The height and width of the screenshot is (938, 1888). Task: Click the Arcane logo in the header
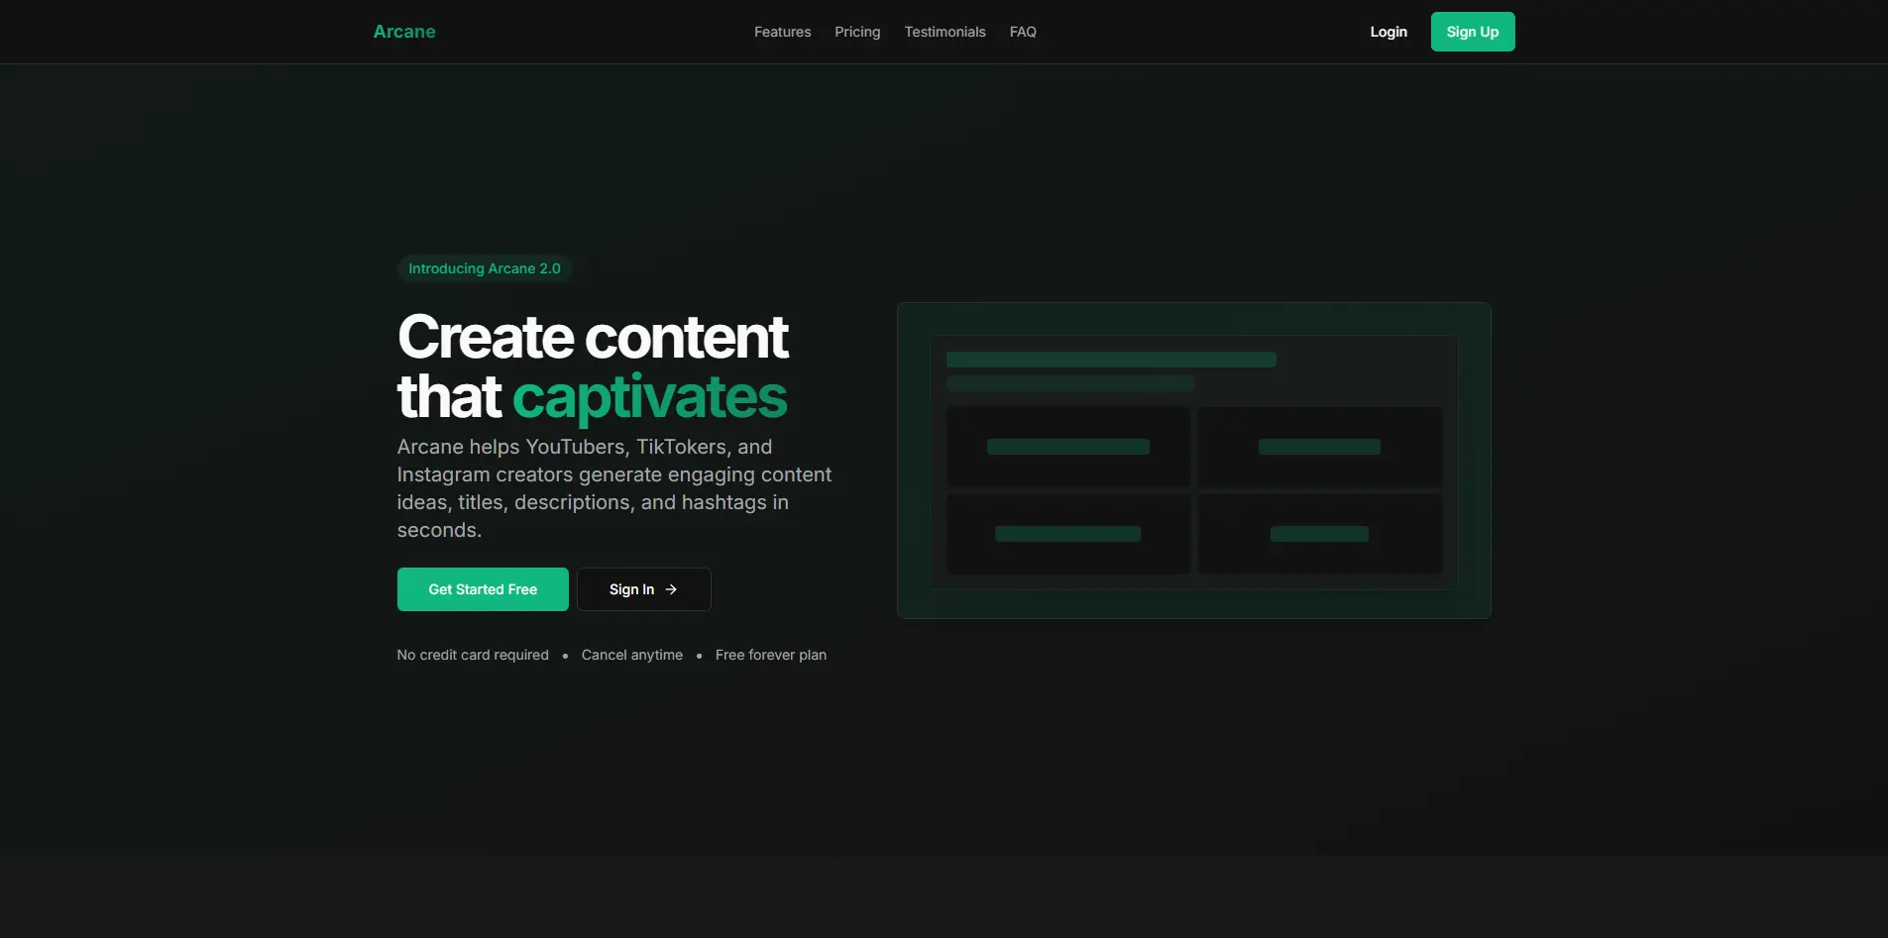(x=404, y=32)
